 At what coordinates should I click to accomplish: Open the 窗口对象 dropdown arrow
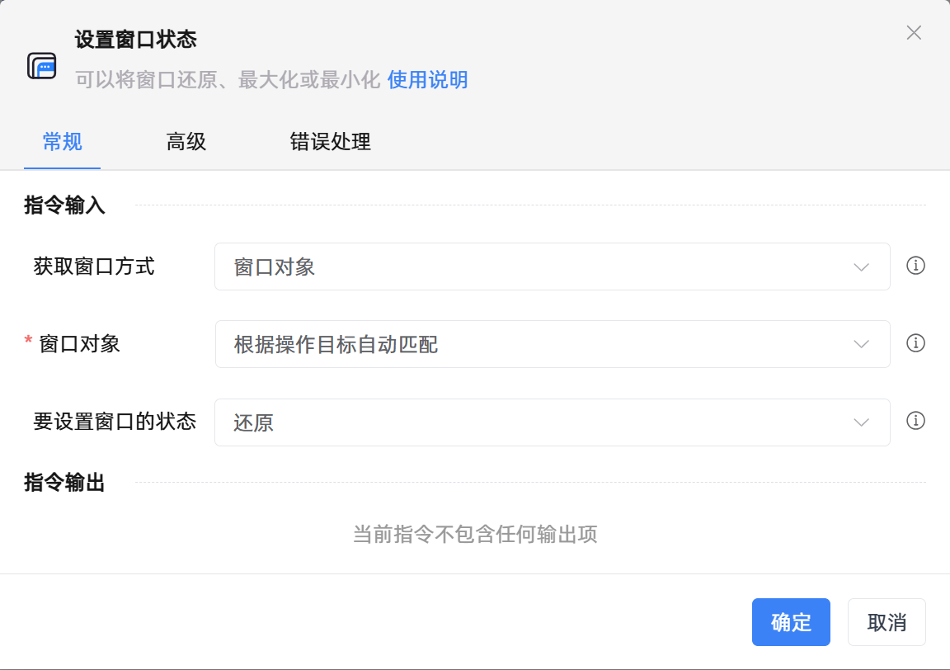[860, 343]
